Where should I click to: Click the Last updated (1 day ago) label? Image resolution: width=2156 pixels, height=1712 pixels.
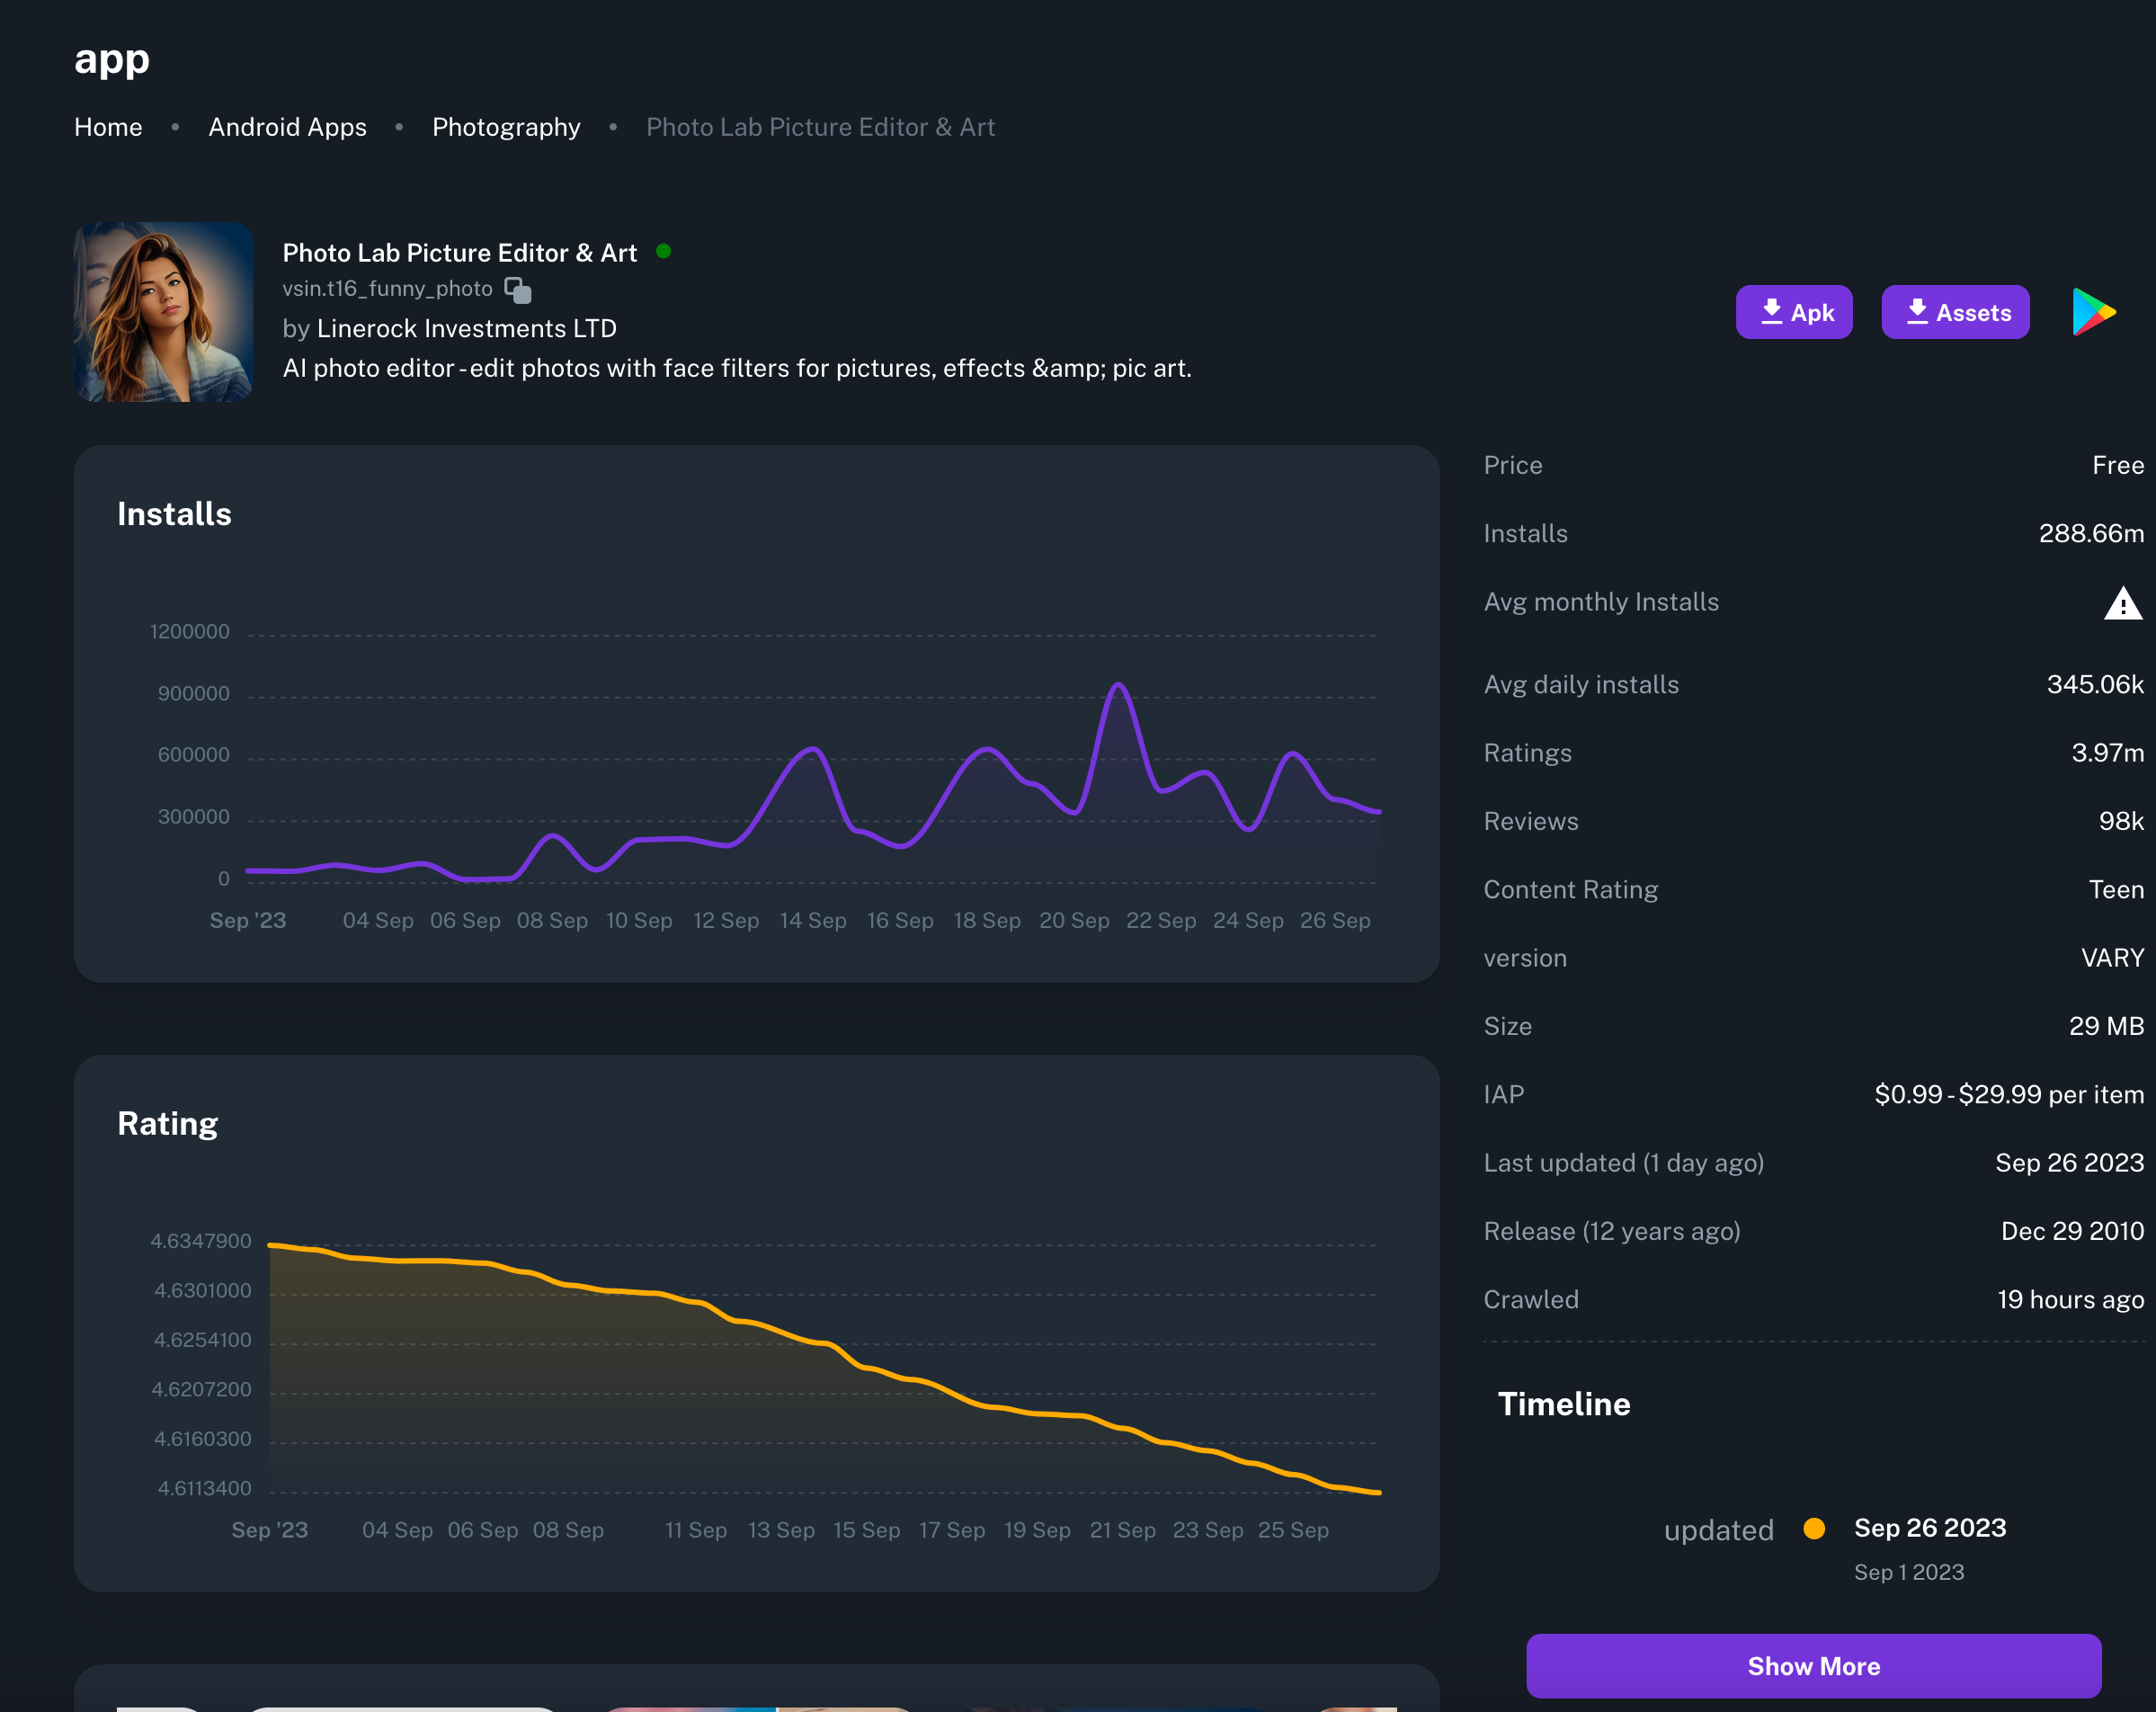(1624, 1163)
